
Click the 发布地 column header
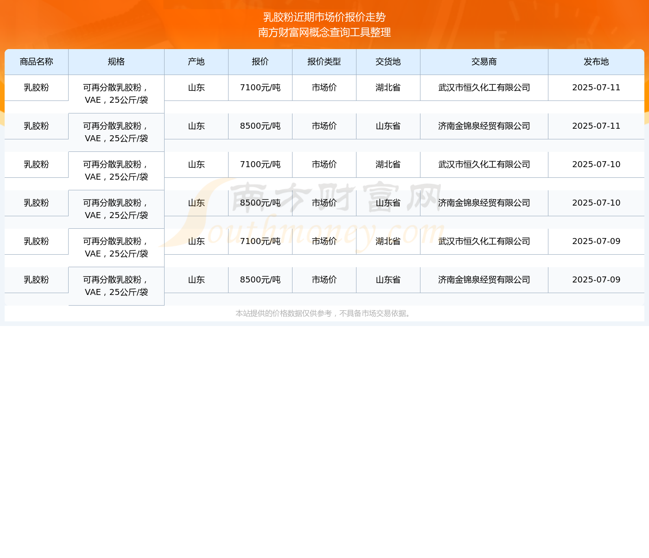pos(596,62)
